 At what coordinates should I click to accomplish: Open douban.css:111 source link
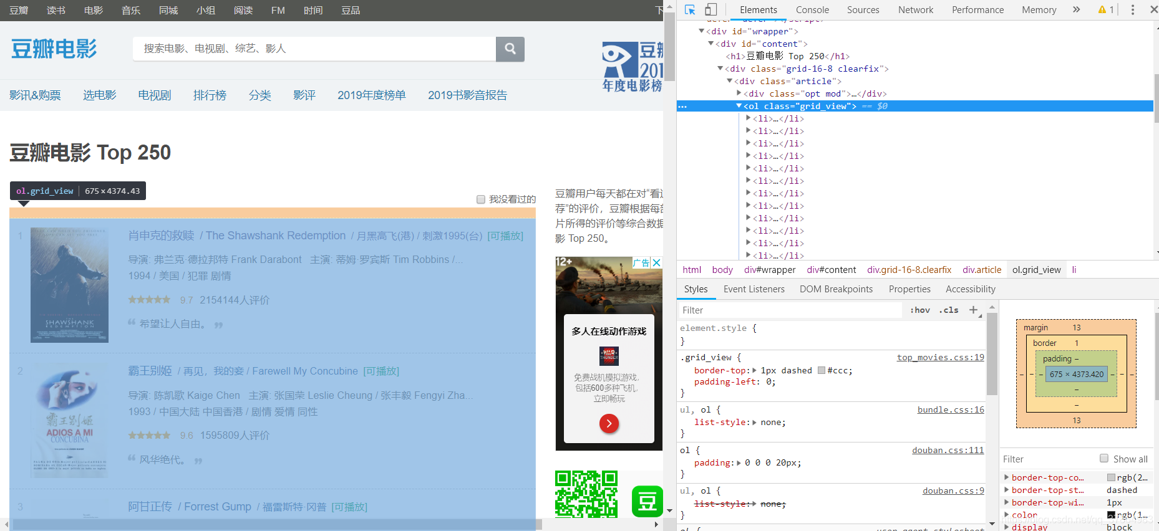click(x=948, y=450)
